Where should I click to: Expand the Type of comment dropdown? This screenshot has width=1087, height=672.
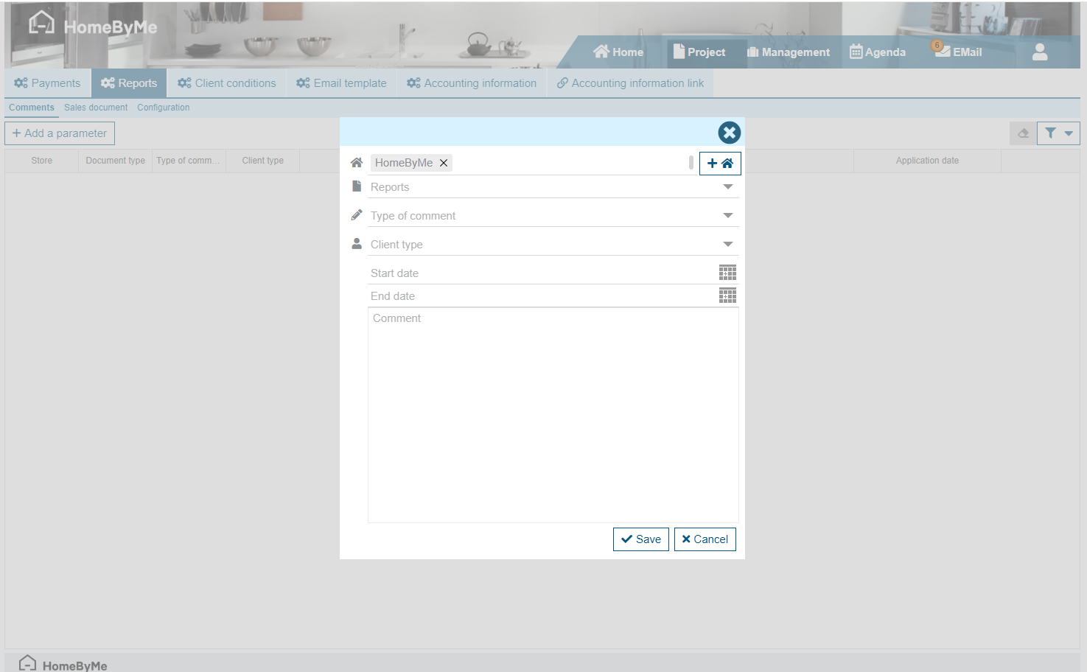[727, 216]
